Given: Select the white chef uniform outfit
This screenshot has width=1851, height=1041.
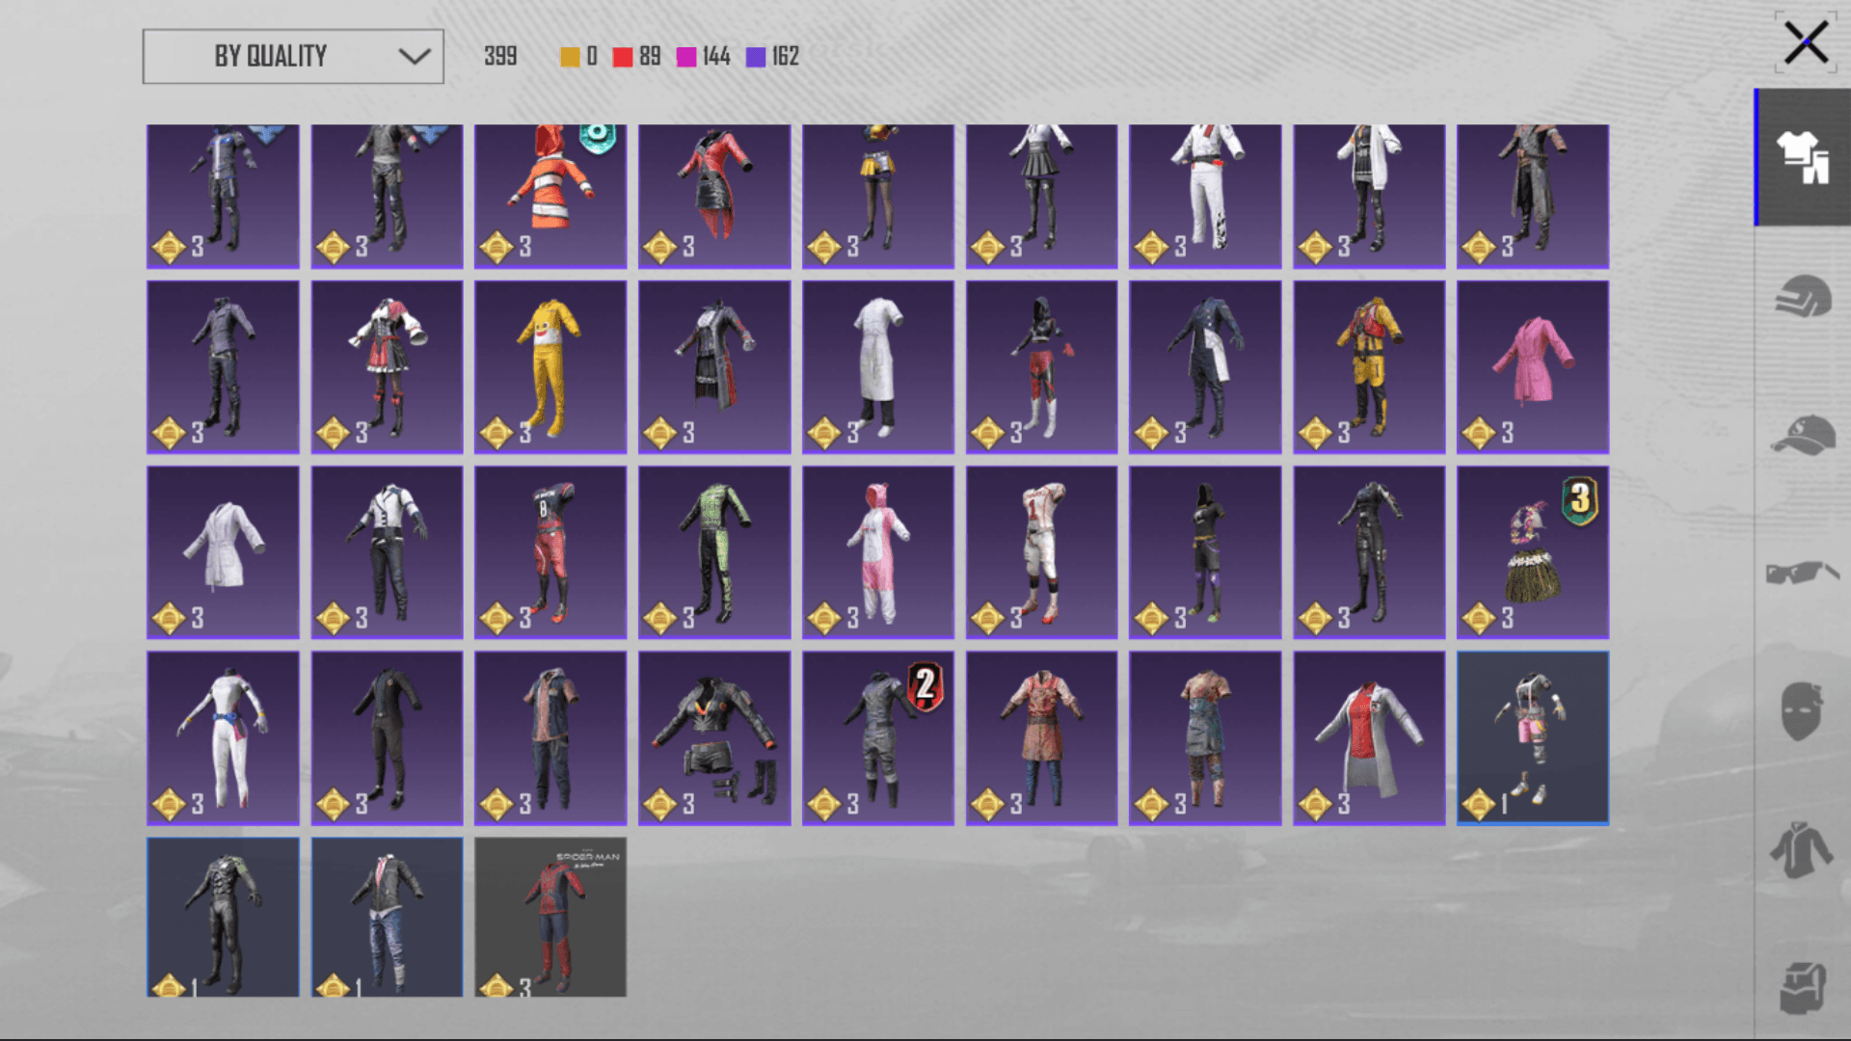Looking at the screenshot, I should pos(878,367).
